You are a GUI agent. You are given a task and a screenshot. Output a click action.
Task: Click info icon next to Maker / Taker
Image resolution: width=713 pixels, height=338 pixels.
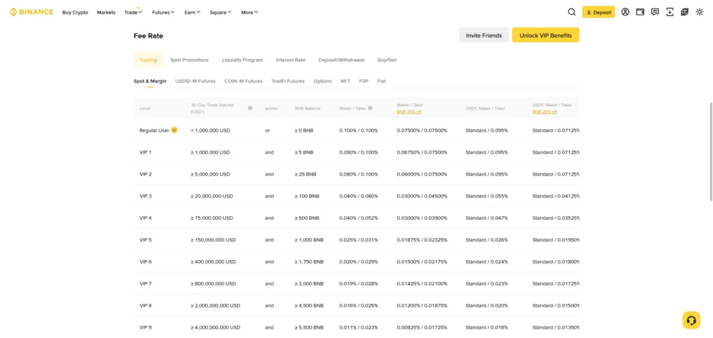pyautogui.click(x=370, y=108)
